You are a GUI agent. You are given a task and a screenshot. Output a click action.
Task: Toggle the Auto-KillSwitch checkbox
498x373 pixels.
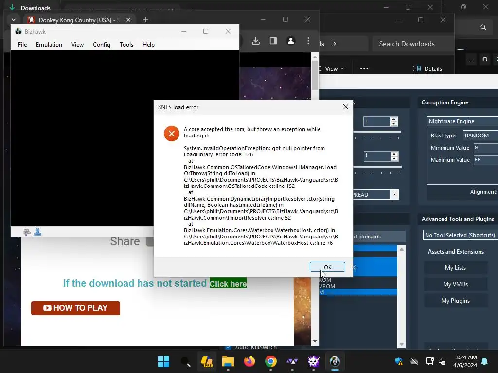(229, 347)
